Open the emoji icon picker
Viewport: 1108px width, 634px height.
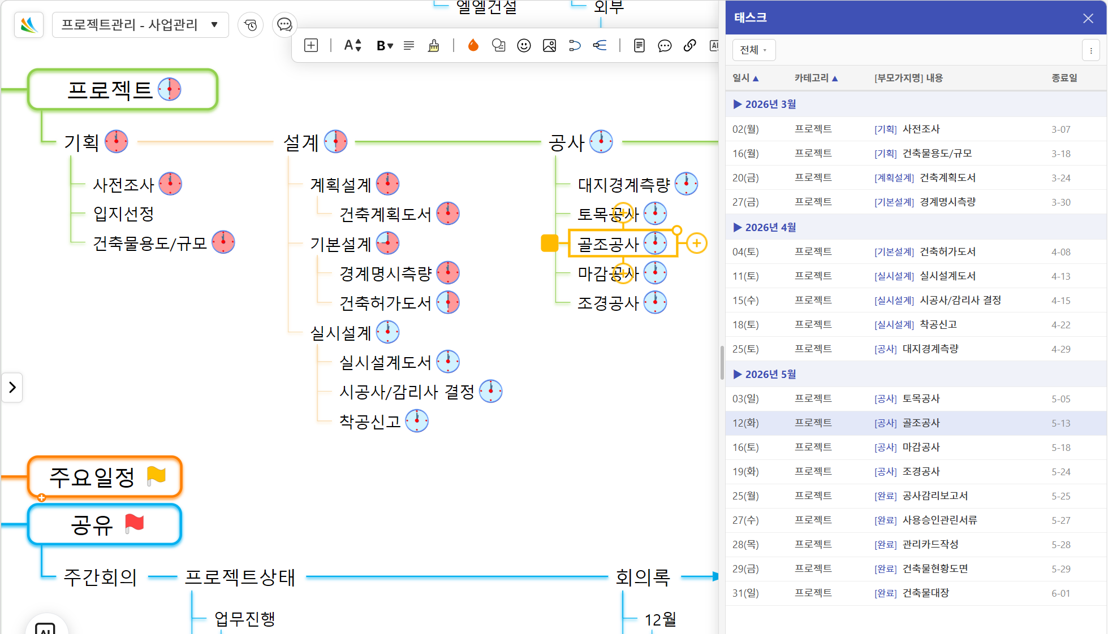point(524,46)
